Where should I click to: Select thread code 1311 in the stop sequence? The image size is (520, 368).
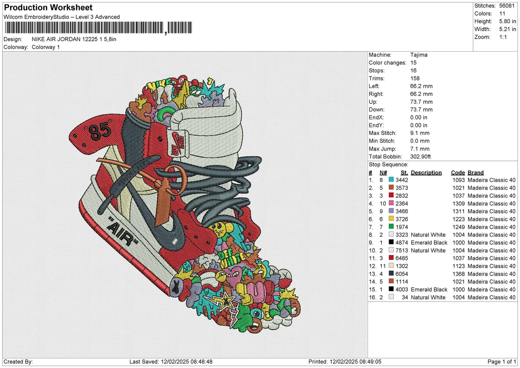click(x=458, y=211)
